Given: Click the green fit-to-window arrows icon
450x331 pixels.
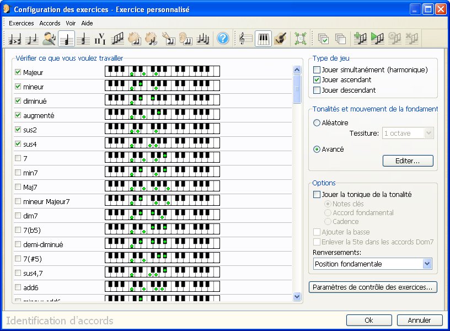Looking at the screenshot, I should click(x=300, y=39).
